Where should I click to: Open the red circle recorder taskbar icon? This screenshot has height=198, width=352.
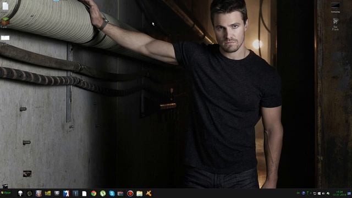point(130,193)
